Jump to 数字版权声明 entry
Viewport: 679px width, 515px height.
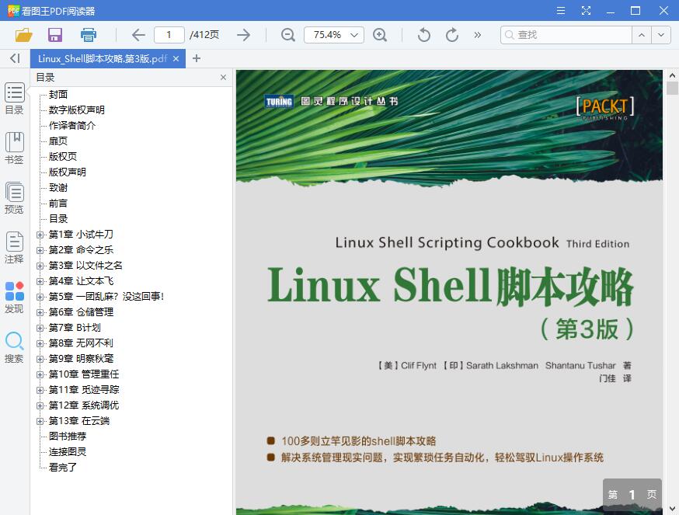click(77, 110)
